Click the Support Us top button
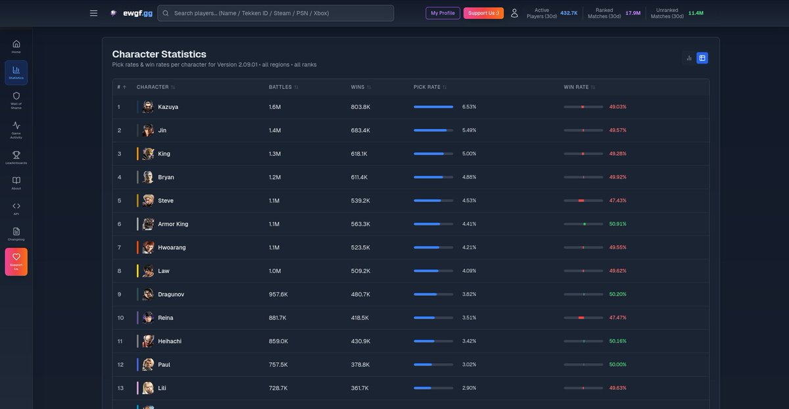Image resolution: width=789 pixels, height=409 pixels. [483, 13]
